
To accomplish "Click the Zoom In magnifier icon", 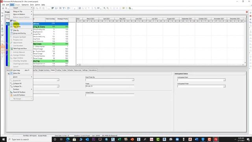I will click(104, 8).
